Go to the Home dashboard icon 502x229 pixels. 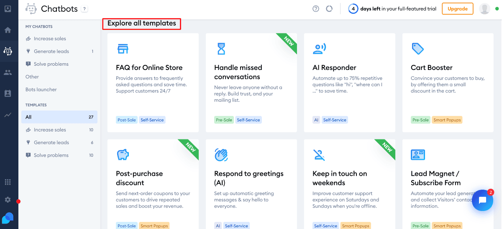[8, 30]
